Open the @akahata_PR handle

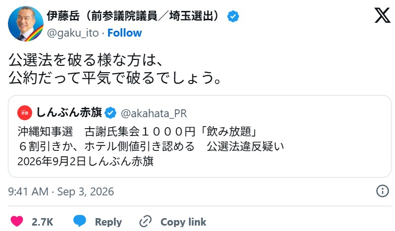coord(154,113)
